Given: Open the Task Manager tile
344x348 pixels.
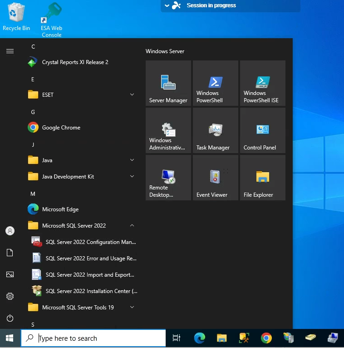Looking at the screenshot, I should [x=216, y=130].
